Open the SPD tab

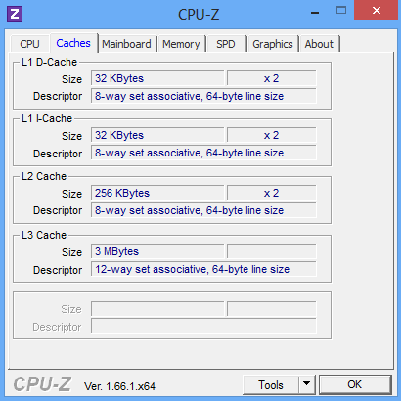[x=226, y=44]
